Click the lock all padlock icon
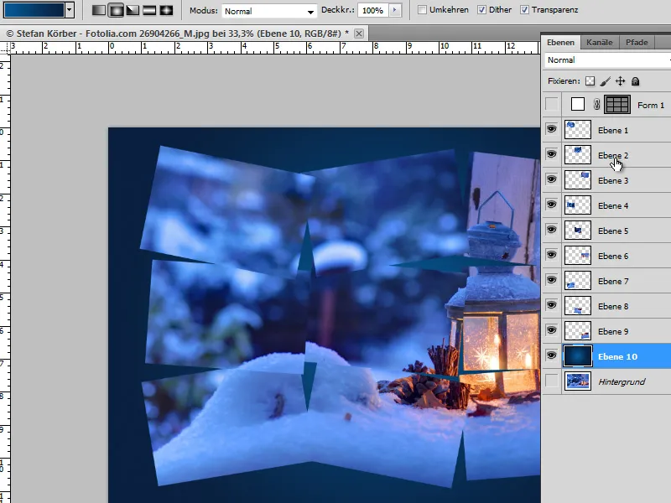Viewport: 671px width, 503px height. click(x=636, y=81)
